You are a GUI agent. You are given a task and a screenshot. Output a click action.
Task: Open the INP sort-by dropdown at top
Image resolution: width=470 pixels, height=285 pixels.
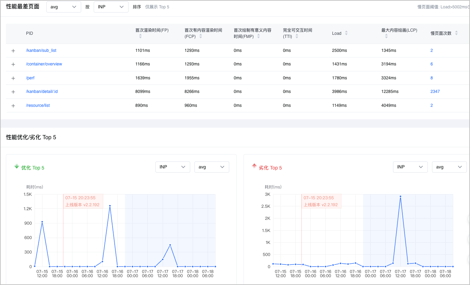point(111,7)
